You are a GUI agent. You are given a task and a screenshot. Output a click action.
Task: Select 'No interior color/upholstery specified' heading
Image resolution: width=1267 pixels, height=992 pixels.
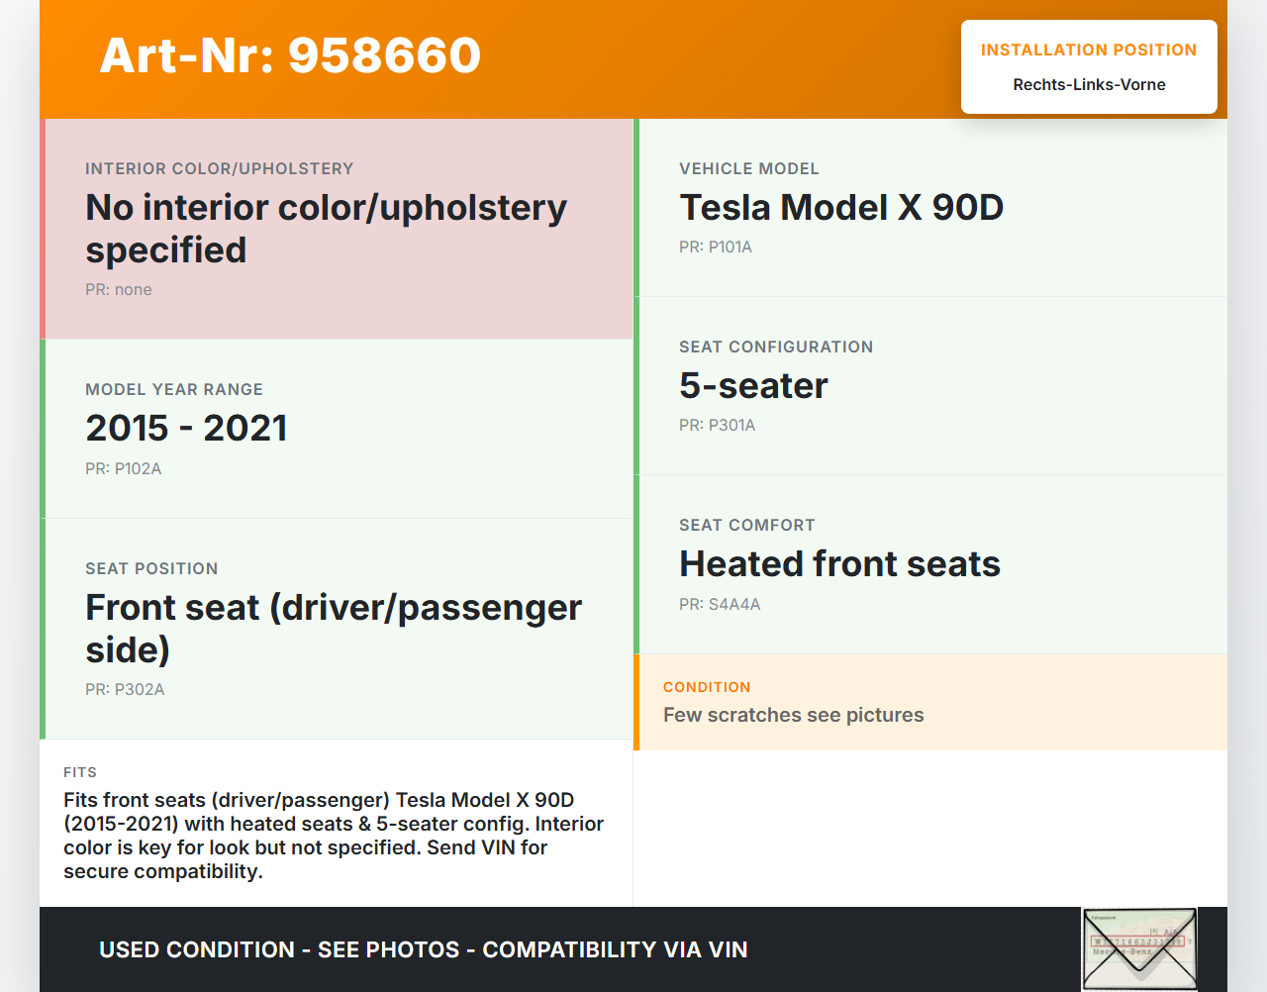pos(327,229)
